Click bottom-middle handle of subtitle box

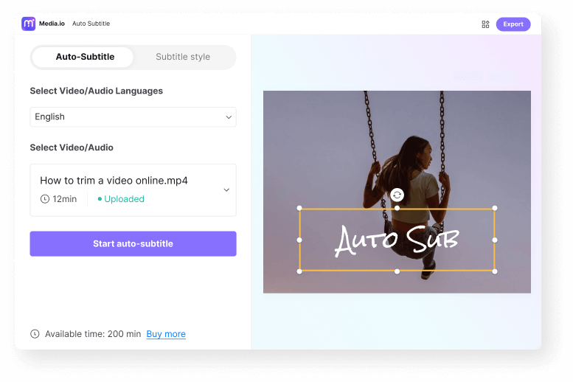point(397,271)
